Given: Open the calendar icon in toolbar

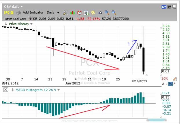Looking at the screenshot, I should 86,13.
